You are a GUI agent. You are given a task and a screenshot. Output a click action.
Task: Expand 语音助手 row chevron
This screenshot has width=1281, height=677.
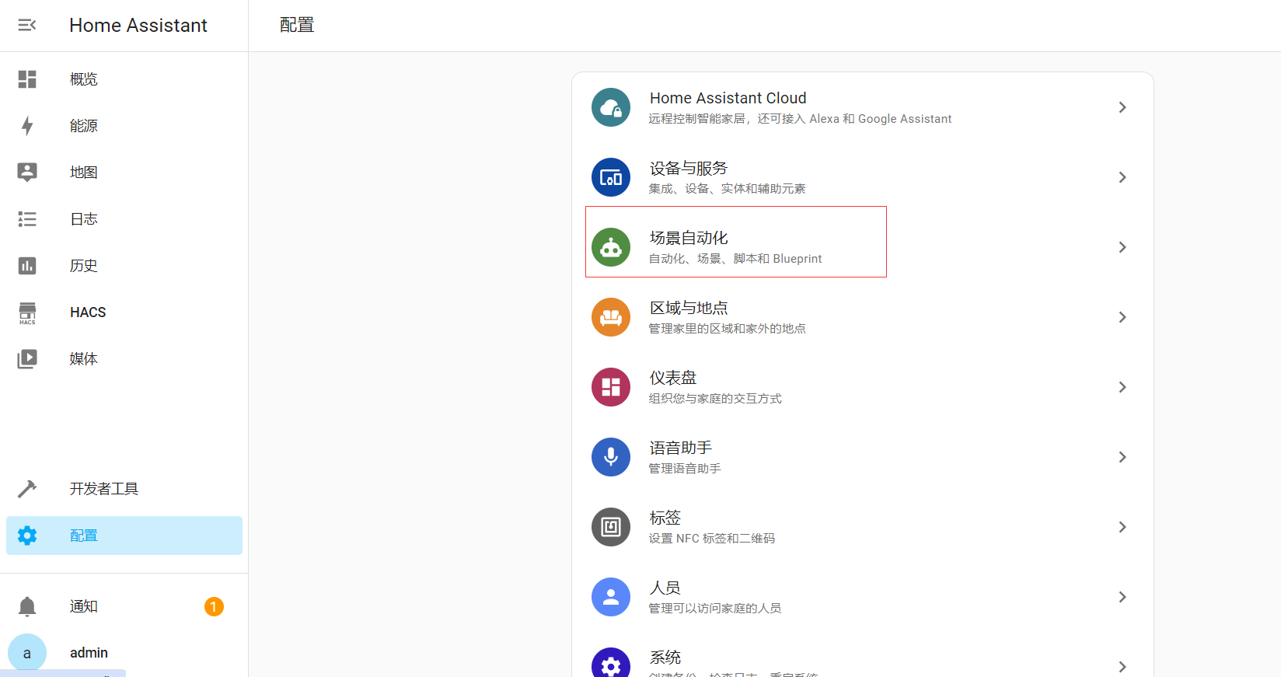coord(1122,457)
